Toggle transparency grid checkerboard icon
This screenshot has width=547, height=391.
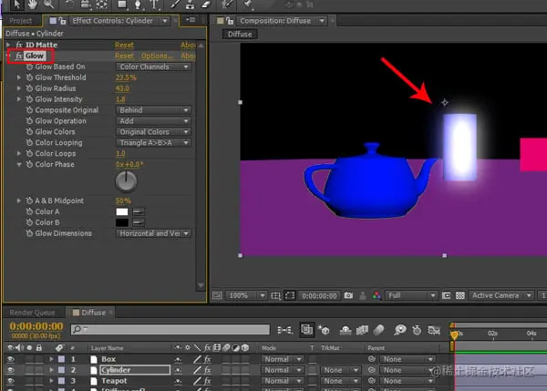pos(460,295)
